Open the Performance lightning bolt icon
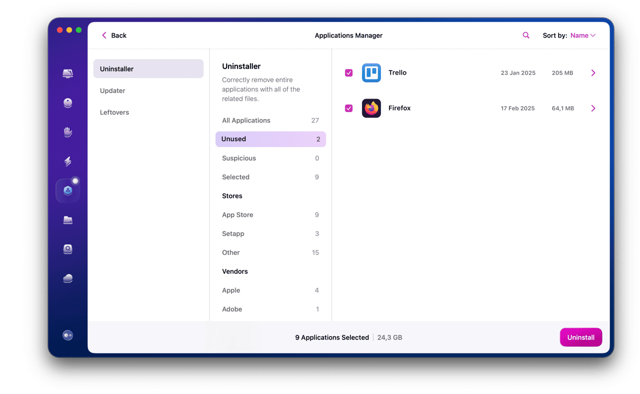 pyautogui.click(x=68, y=161)
